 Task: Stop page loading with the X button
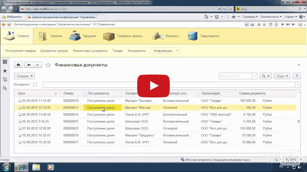(x=231, y=9)
